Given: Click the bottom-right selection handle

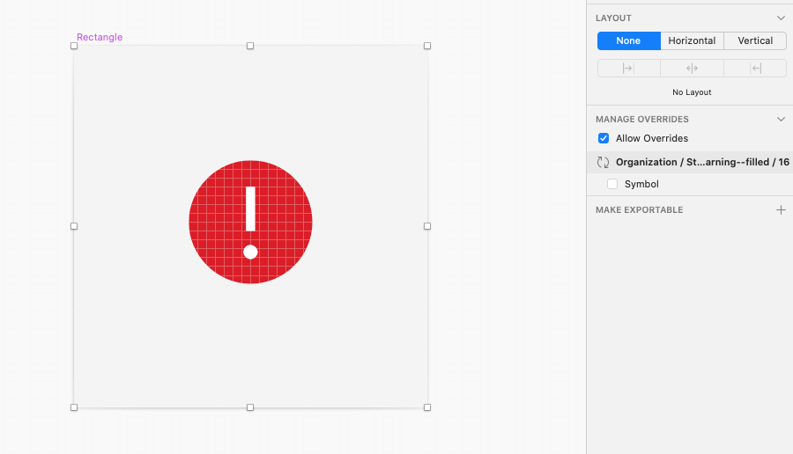Looking at the screenshot, I should [x=427, y=407].
